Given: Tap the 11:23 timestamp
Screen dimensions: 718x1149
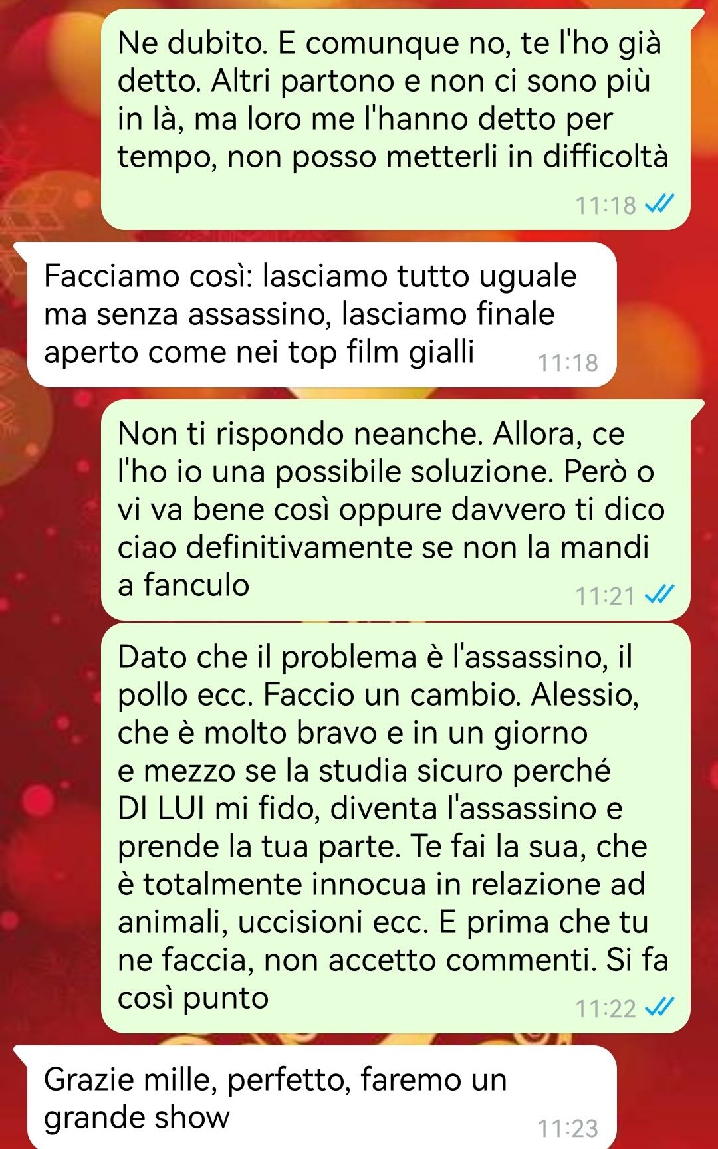Looking at the screenshot, I should coord(568,1128).
